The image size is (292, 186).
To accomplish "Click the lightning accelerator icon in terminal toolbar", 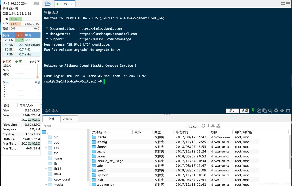I will (x=253, y=111).
